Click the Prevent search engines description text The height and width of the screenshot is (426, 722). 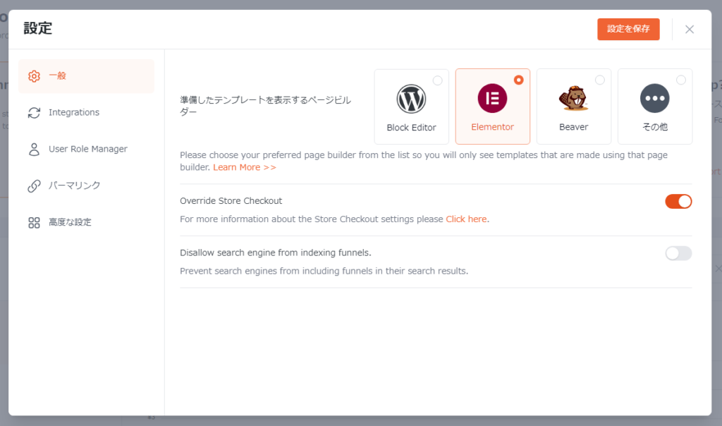(x=324, y=272)
